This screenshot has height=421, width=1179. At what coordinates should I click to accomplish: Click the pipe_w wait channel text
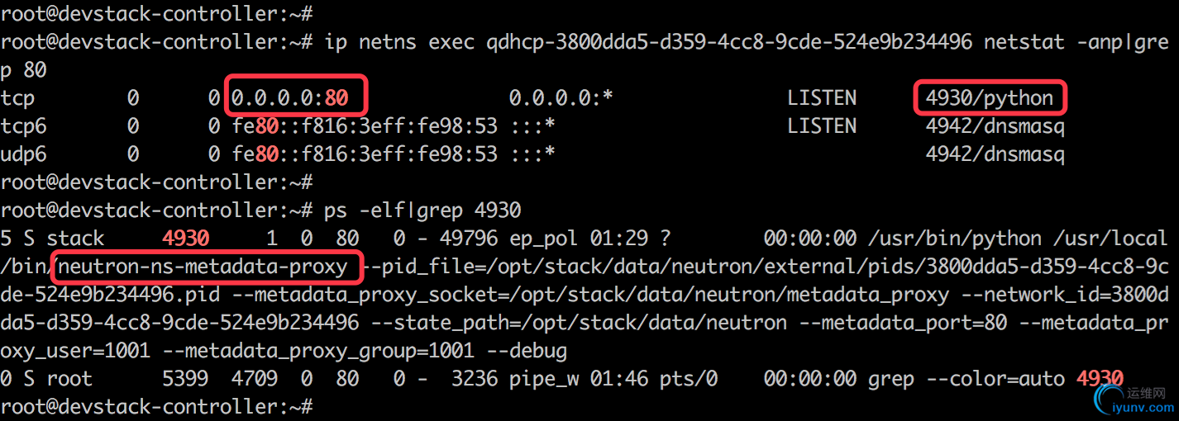tap(543, 379)
